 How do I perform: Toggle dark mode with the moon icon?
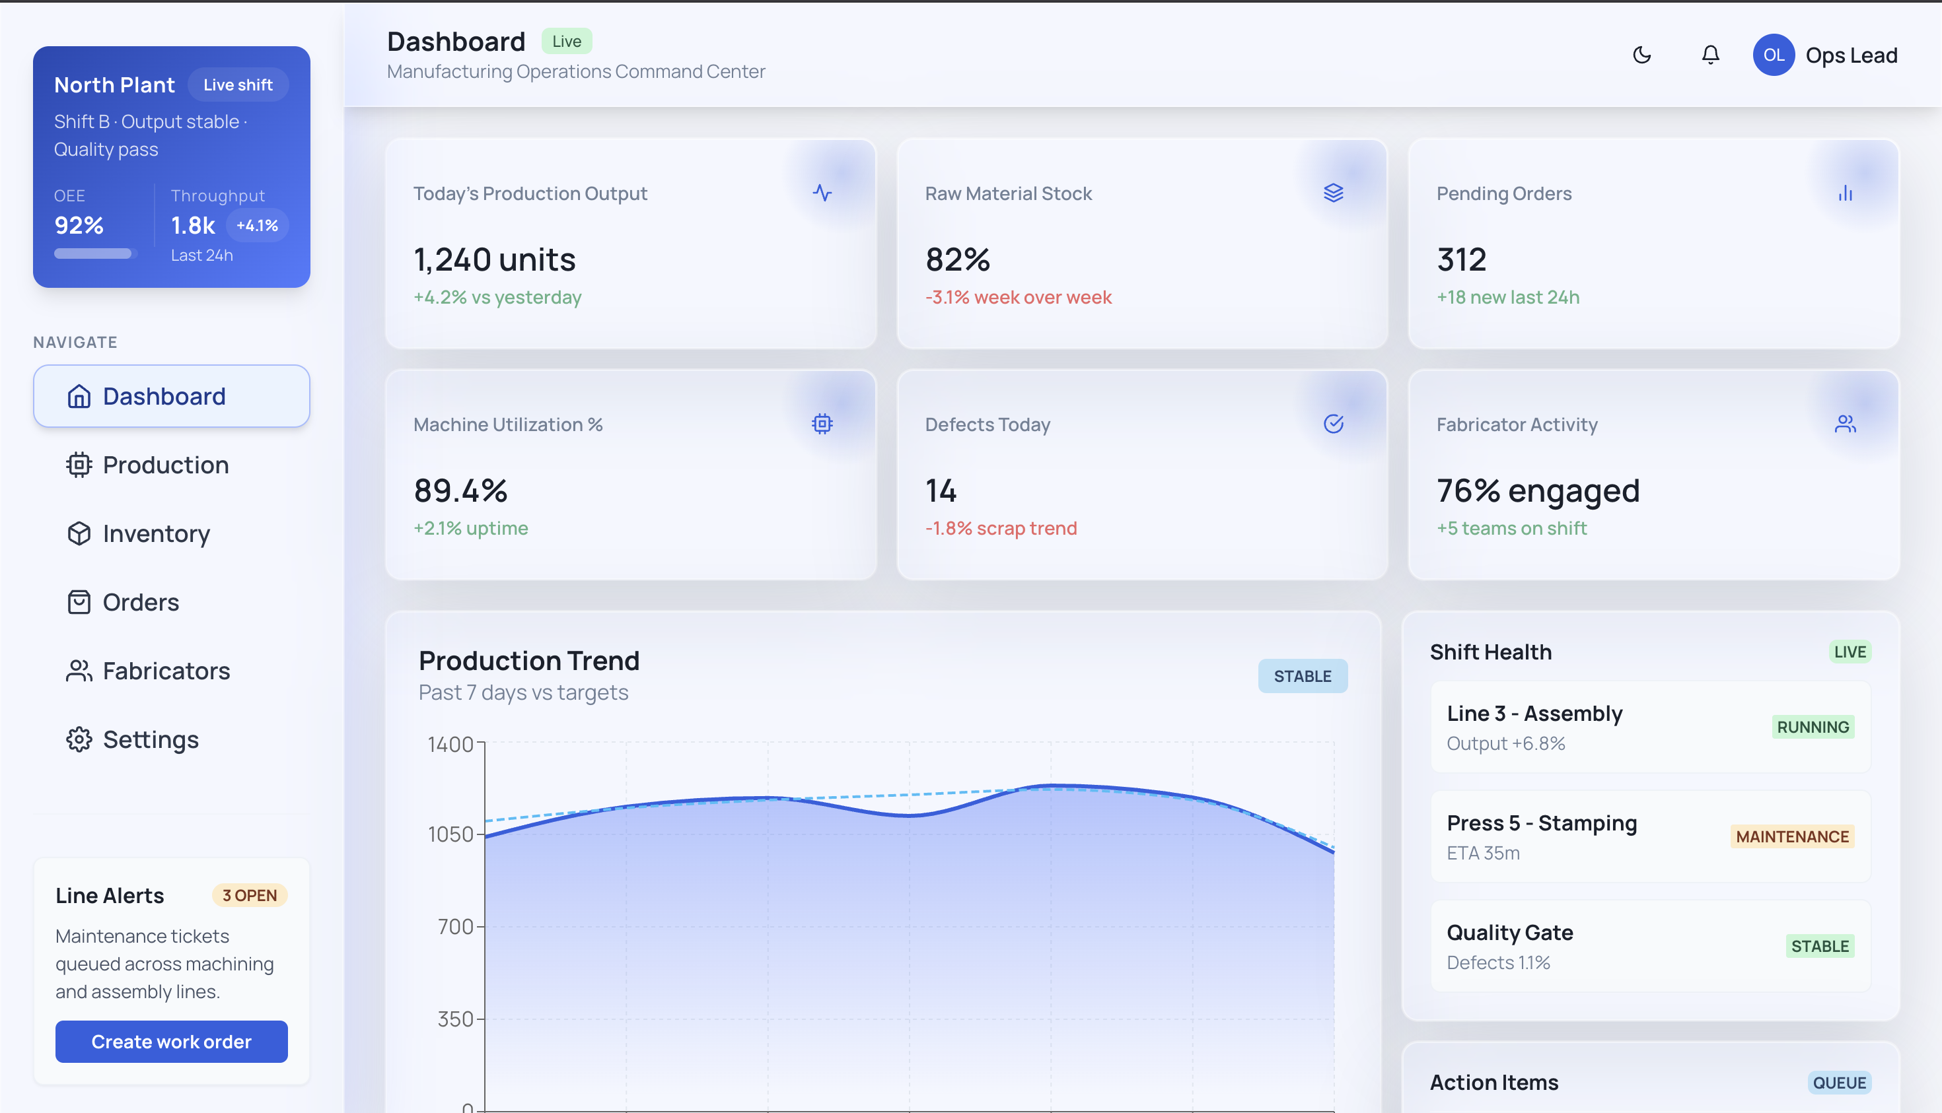click(x=1641, y=54)
